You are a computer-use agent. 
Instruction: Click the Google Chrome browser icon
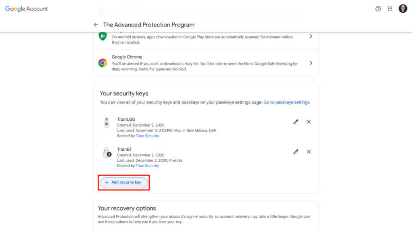click(102, 63)
